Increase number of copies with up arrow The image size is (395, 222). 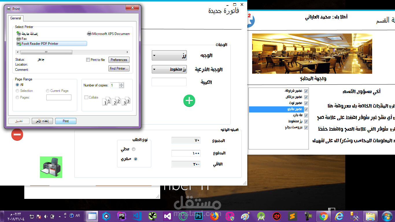(121, 84)
